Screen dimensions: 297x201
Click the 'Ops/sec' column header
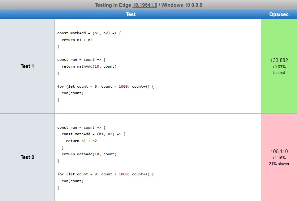click(279, 15)
